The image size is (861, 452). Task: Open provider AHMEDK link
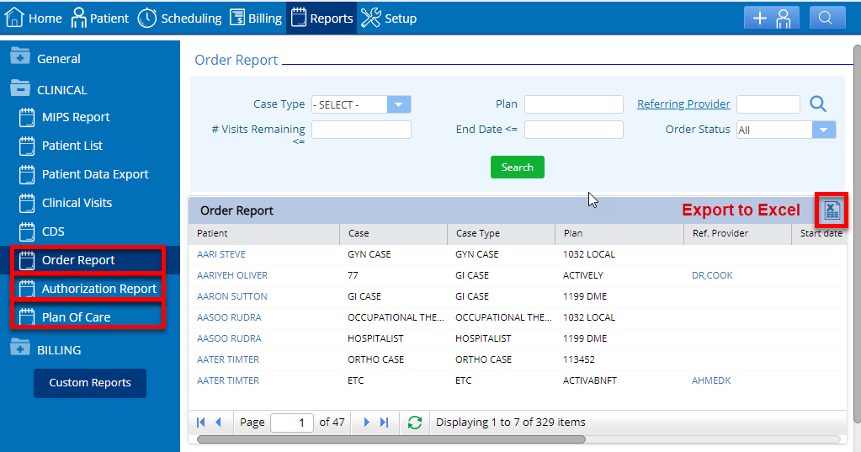point(711,380)
